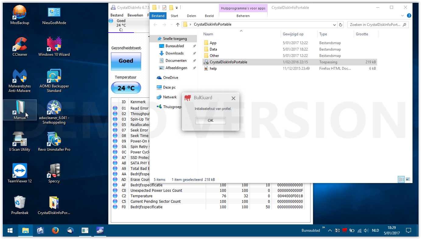
Task: Select Downloads in the Quick access pane
Action: point(174,53)
